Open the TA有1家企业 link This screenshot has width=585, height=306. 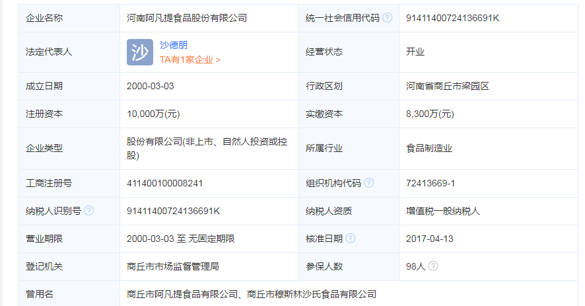(190, 59)
